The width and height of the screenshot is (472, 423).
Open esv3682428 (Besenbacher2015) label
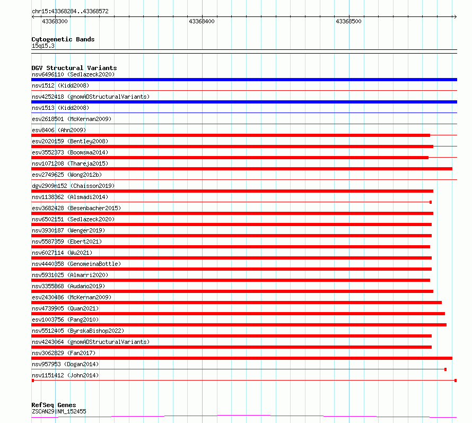76,208
